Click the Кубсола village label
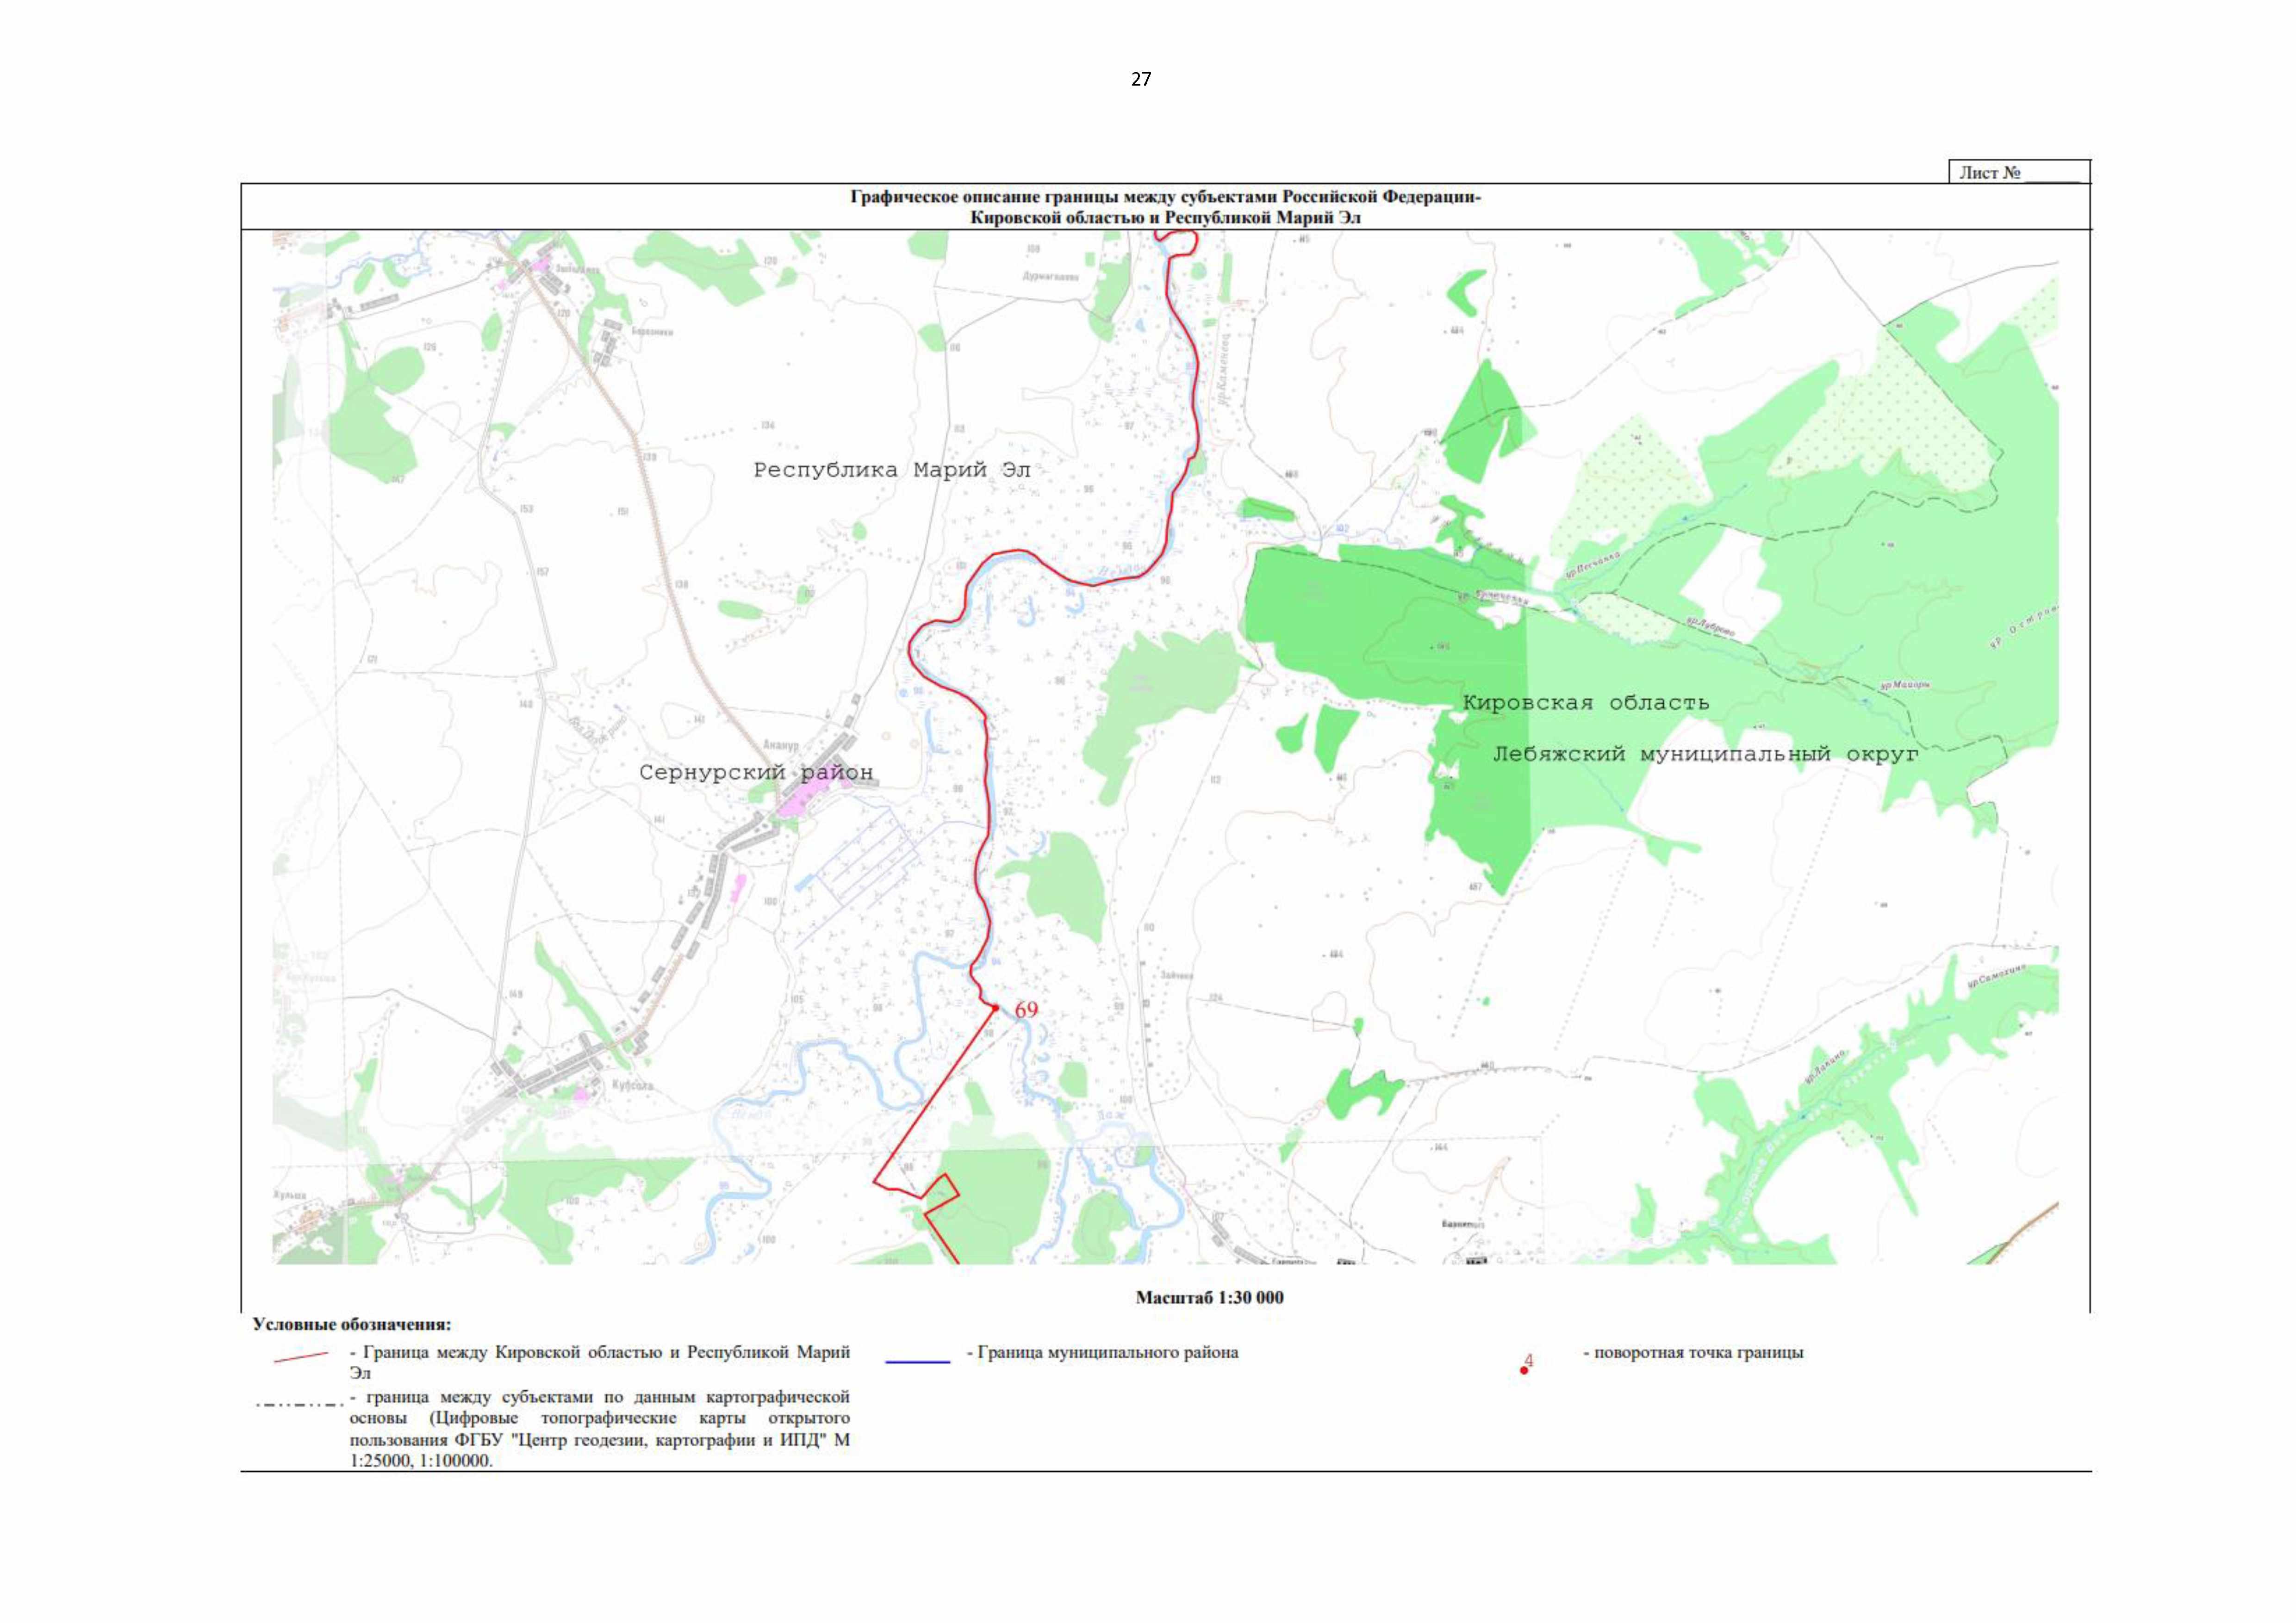The height and width of the screenshot is (1623, 2296). tap(632, 1084)
